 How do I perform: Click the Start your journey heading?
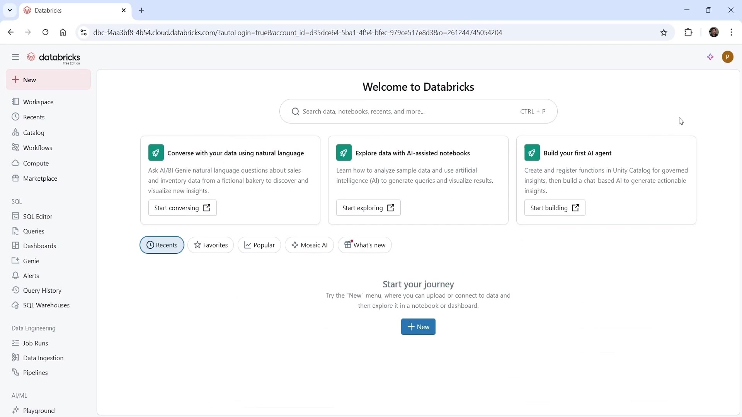pos(418,284)
